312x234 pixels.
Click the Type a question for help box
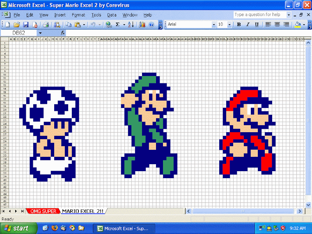pyautogui.click(x=260, y=15)
